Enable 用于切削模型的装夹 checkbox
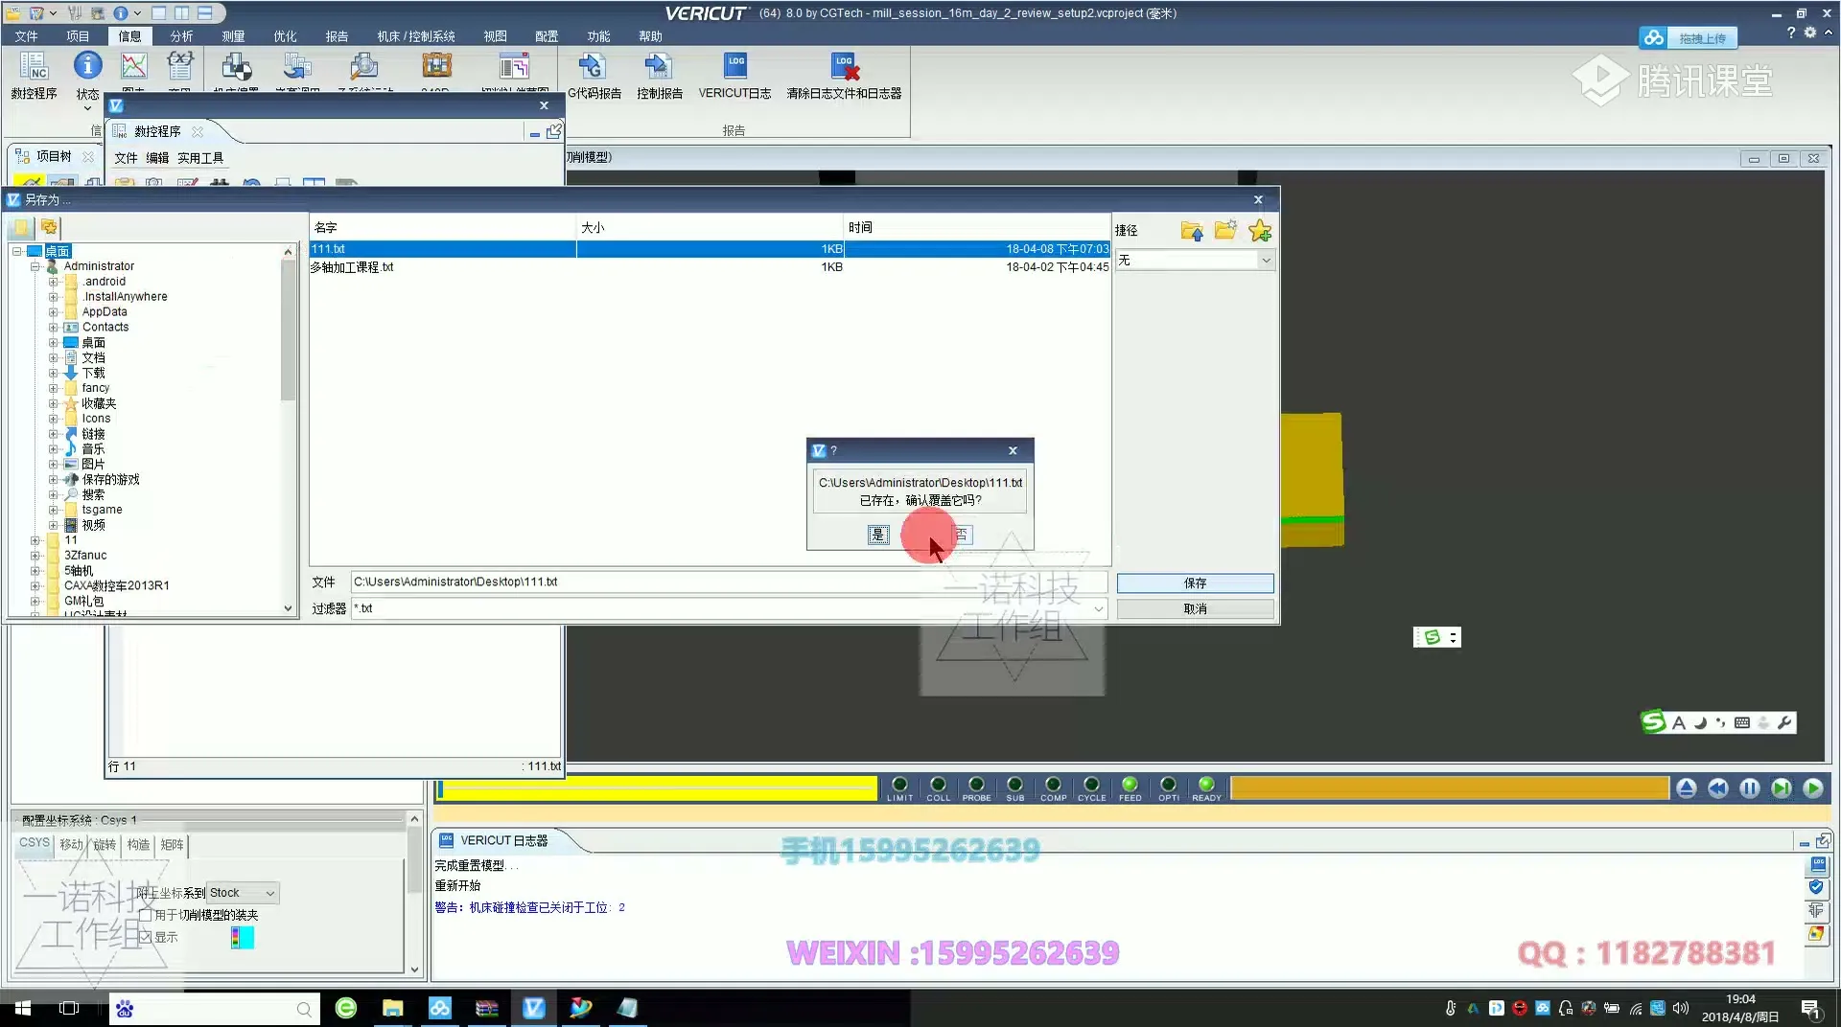The width and height of the screenshot is (1841, 1027). tap(147, 916)
